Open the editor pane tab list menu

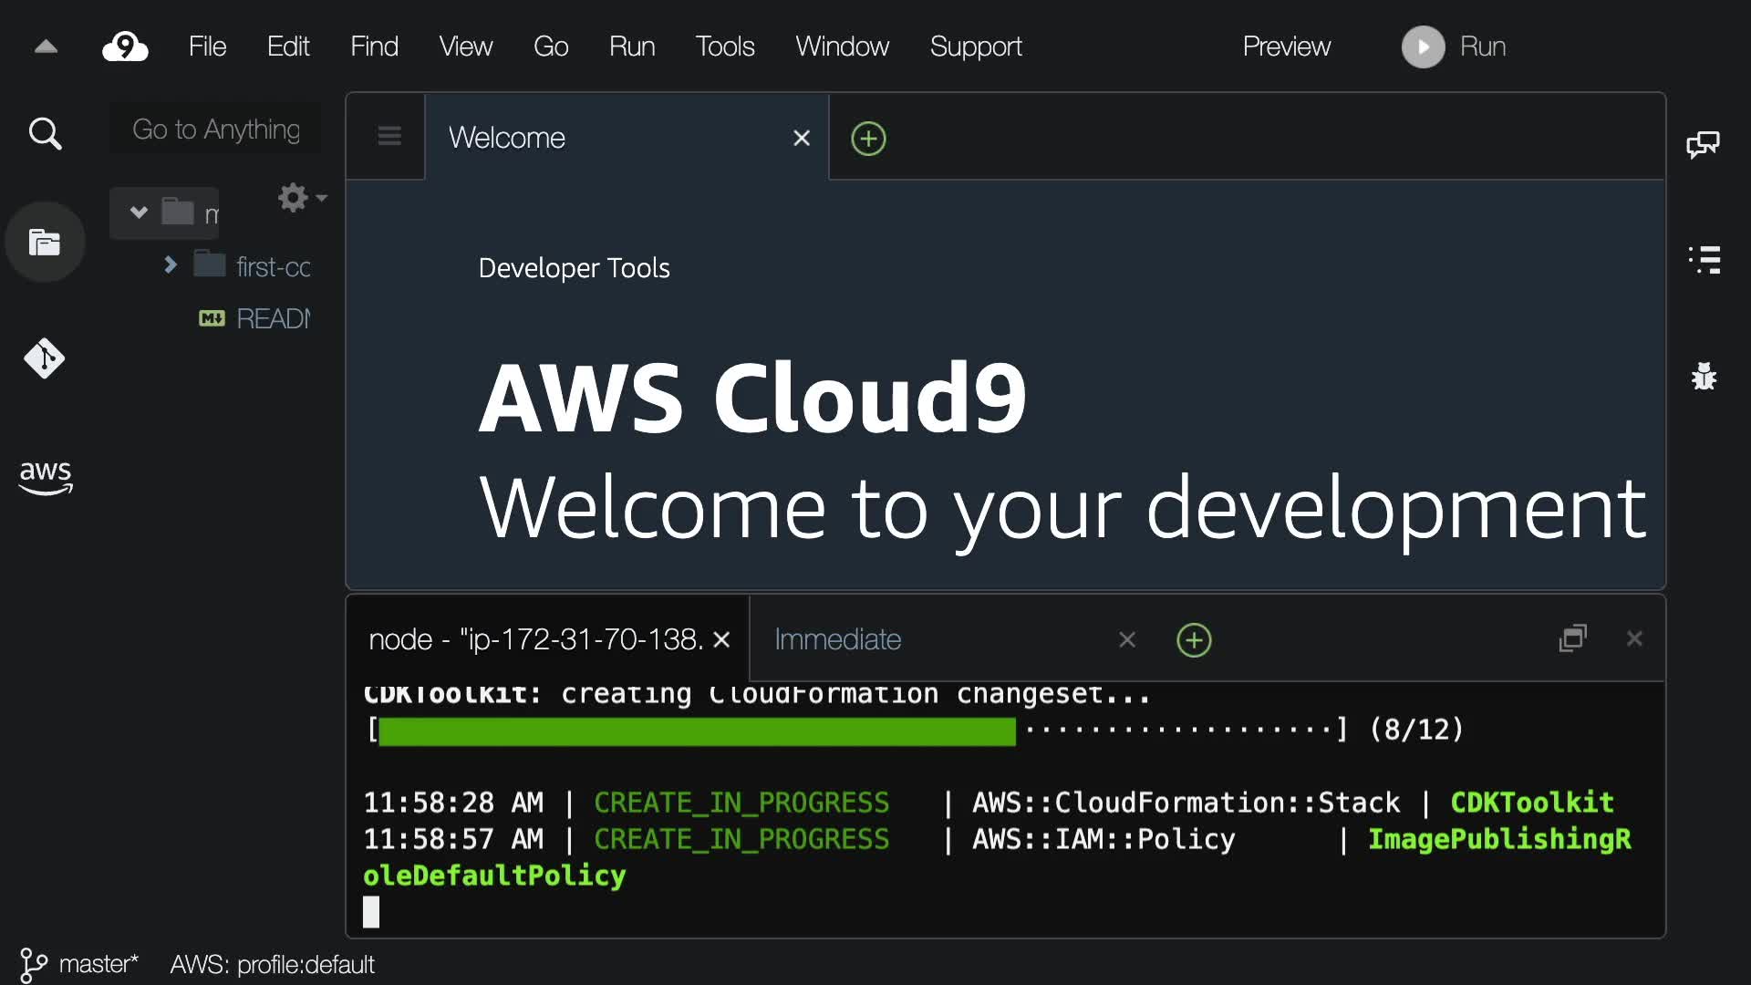pyautogui.click(x=389, y=137)
